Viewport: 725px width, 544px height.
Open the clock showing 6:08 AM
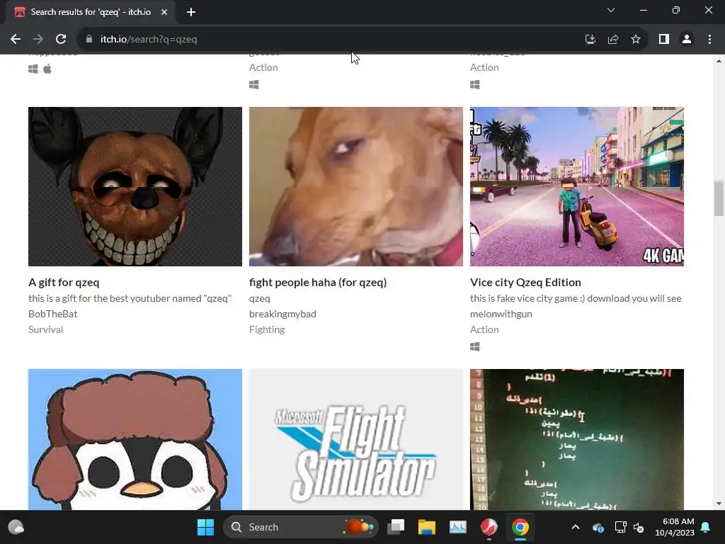(675, 527)
